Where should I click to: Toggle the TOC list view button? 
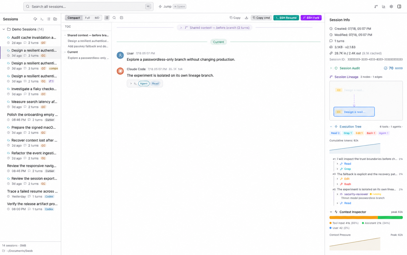point(107,18)
